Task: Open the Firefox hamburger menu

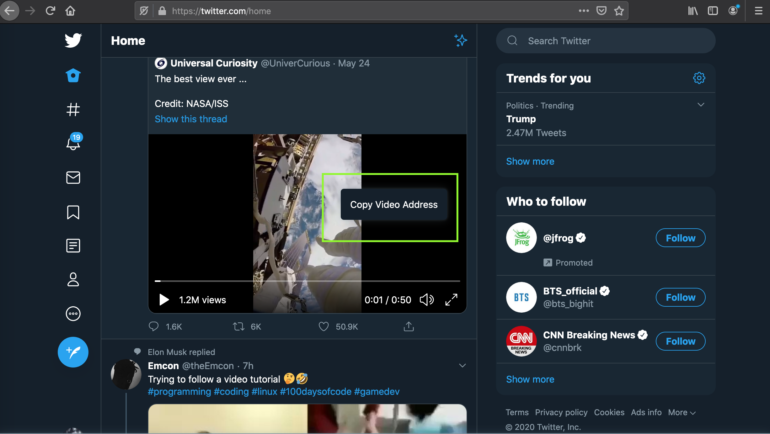Action: pyautogui.click(x=758, y=11)
